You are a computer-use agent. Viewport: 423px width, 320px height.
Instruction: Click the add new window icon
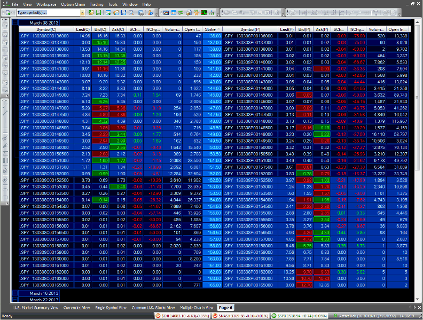108,13
